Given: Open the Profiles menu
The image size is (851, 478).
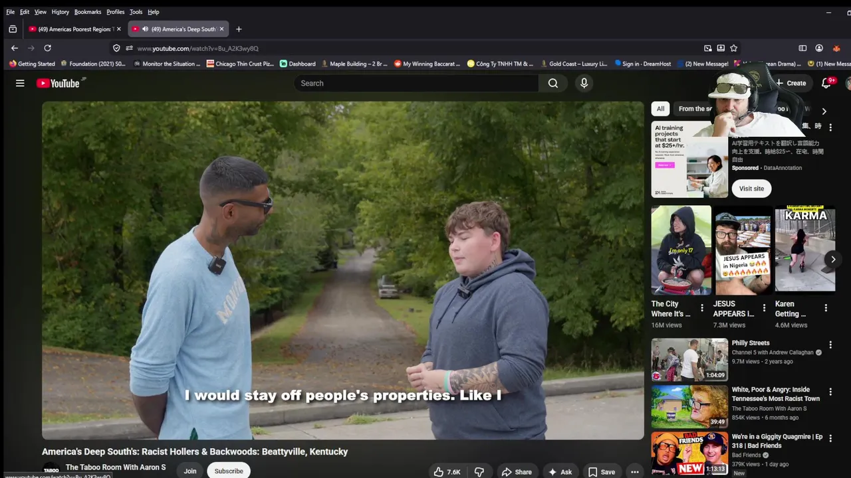Looking at the screenshot, I should [115, 12].
